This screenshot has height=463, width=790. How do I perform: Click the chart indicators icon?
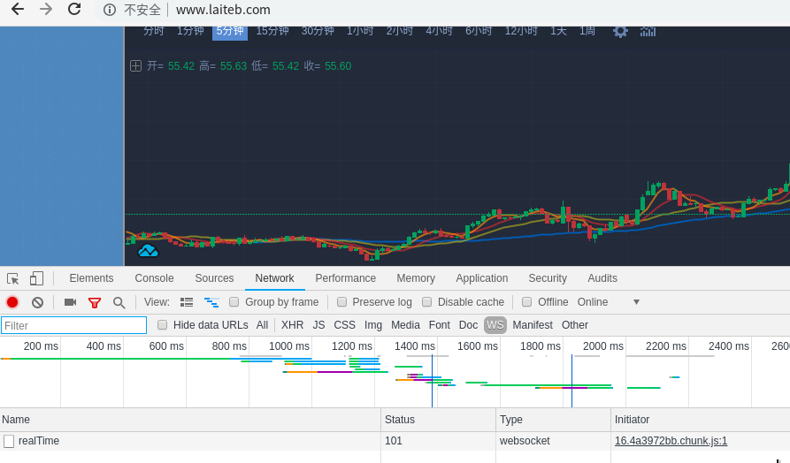tap(648, 31)
